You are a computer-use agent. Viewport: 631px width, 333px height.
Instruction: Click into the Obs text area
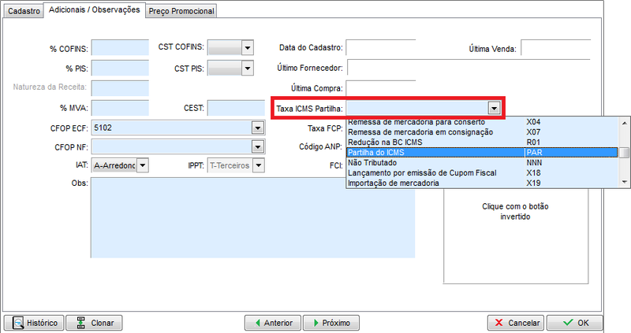[x=252, y=217]
